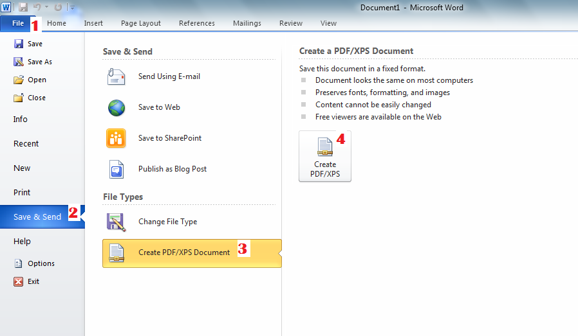Image resolution: width=578 pixels, height=336 pixels.
Task: Click the 'Document1 - Microsoft Word' window title
Action: click(412, 8)
